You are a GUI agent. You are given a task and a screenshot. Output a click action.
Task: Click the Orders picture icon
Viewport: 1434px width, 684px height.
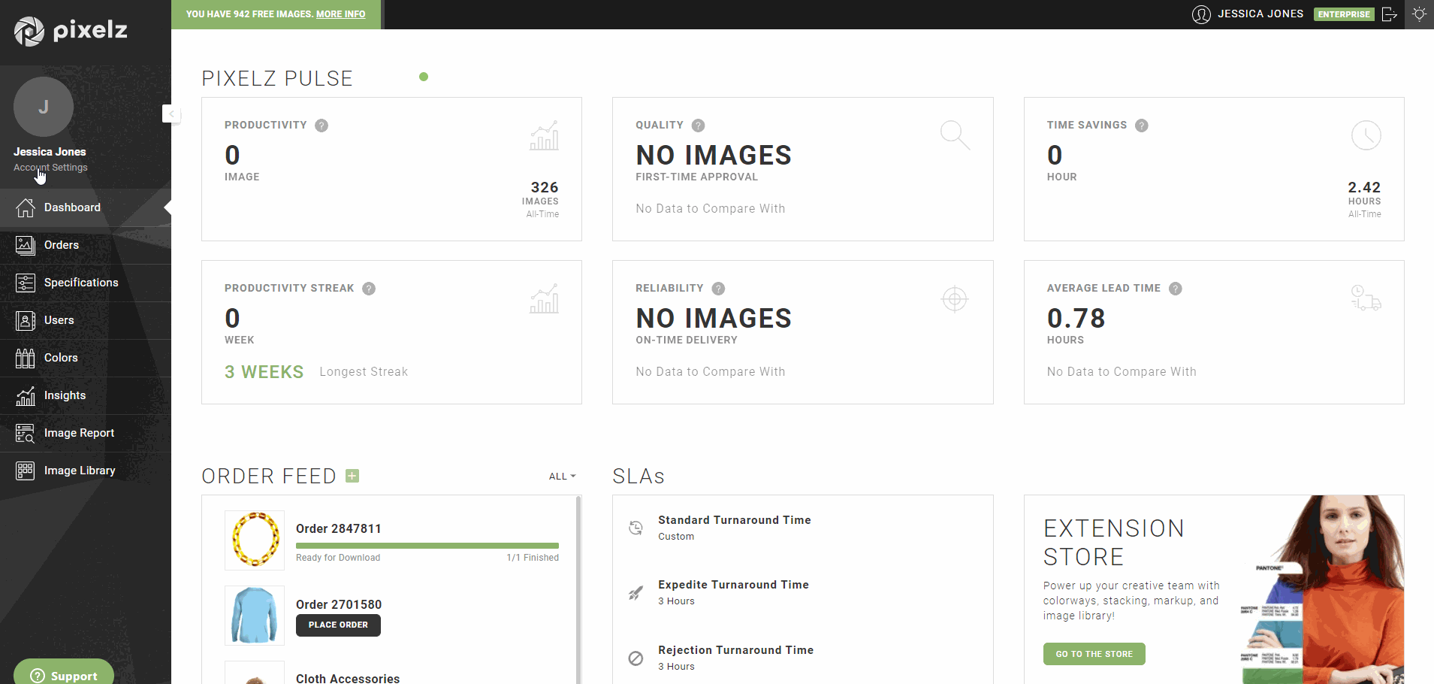click(x=26, y=245)
